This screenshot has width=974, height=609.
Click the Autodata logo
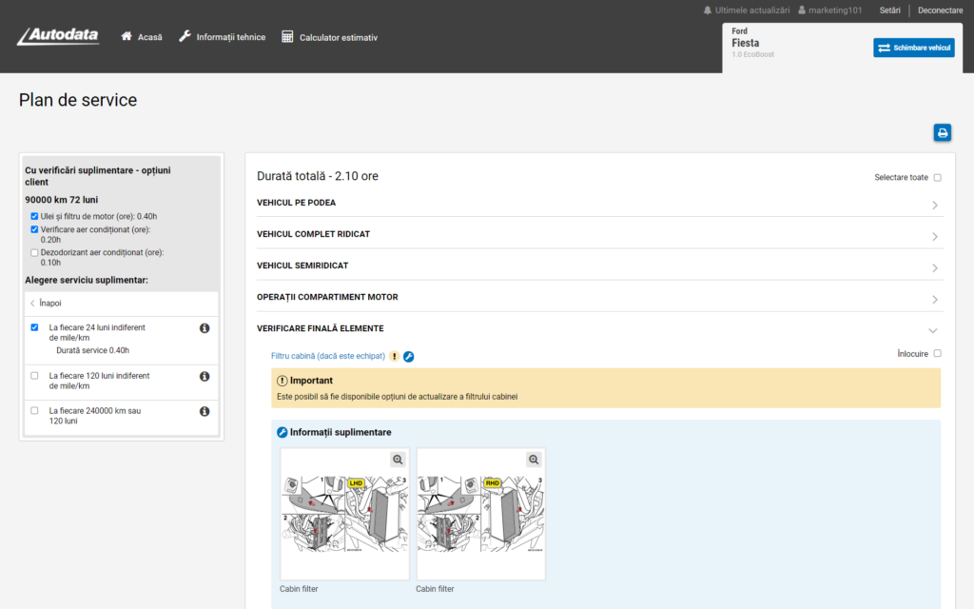coord(58,36)
